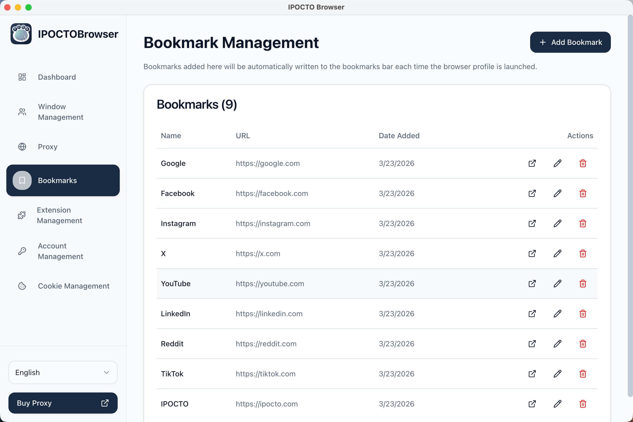Delete the IPOCTO bookmark
Image resolution: width=633 pixels, height=422 pixels.
click(583, 404)
